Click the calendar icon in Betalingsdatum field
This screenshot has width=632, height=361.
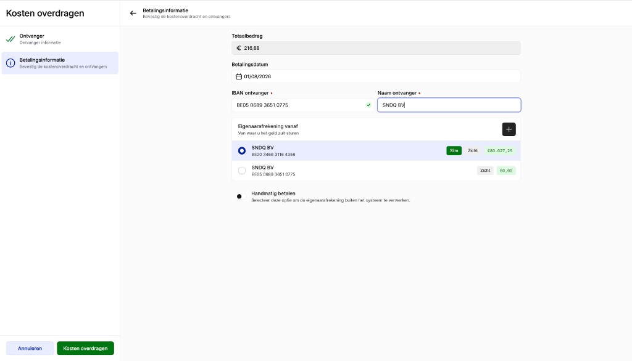[239, 76]
